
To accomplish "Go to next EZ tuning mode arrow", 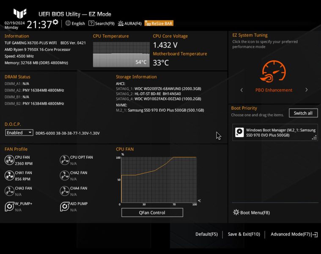I will (x=307, y=90).
